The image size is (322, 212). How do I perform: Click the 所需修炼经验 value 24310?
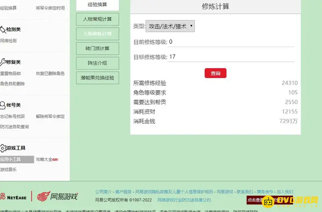pos(289,83)
